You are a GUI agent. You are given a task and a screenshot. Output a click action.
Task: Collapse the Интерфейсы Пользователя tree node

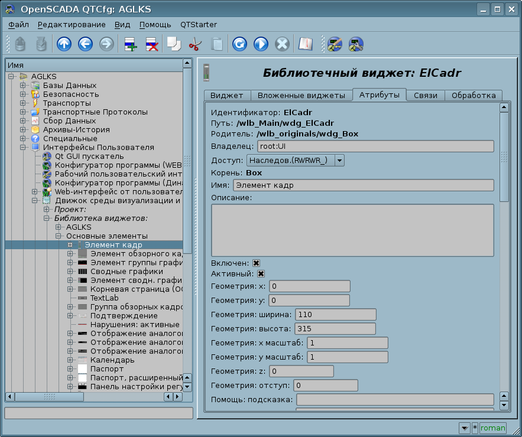tap(23, 147)
